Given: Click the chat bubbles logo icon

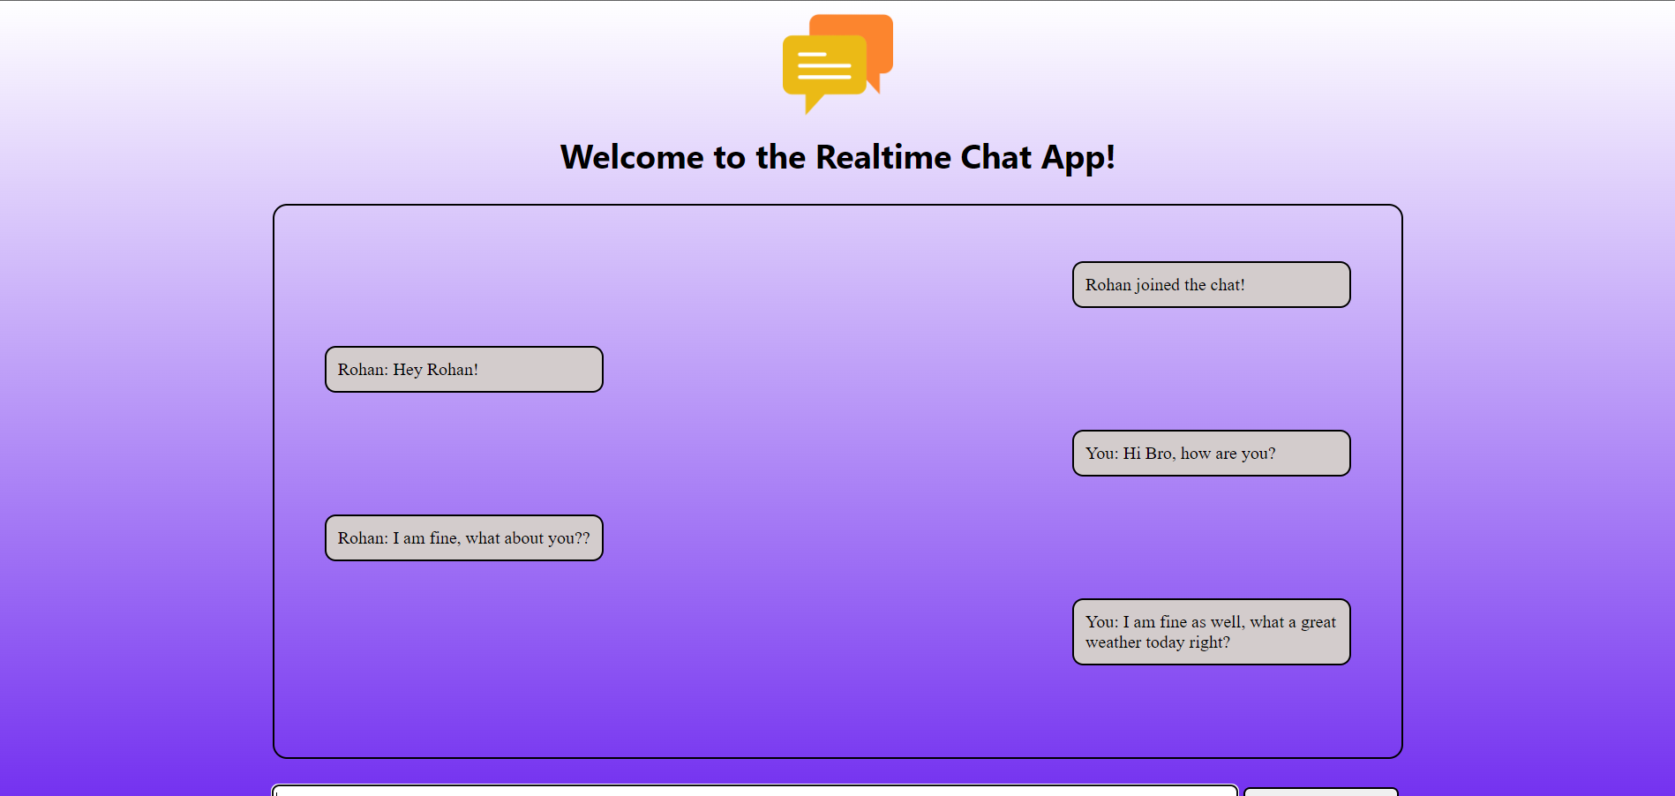Looking at the screenshot, I should (x=837, y=64).
